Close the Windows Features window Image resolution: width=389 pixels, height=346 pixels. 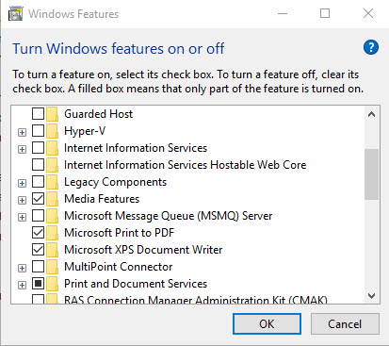(368, 13)
